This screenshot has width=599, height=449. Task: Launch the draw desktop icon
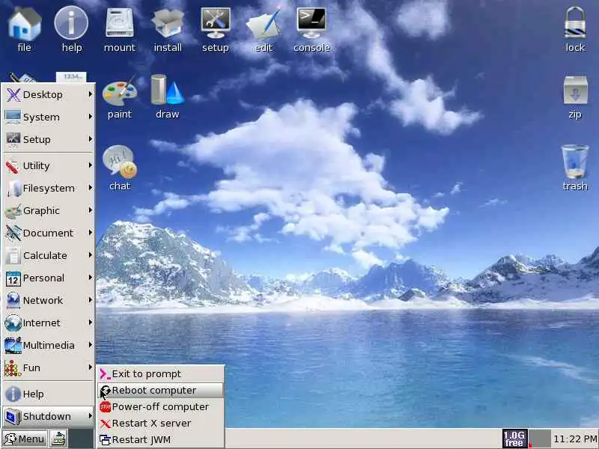click(x=167, y=97)
